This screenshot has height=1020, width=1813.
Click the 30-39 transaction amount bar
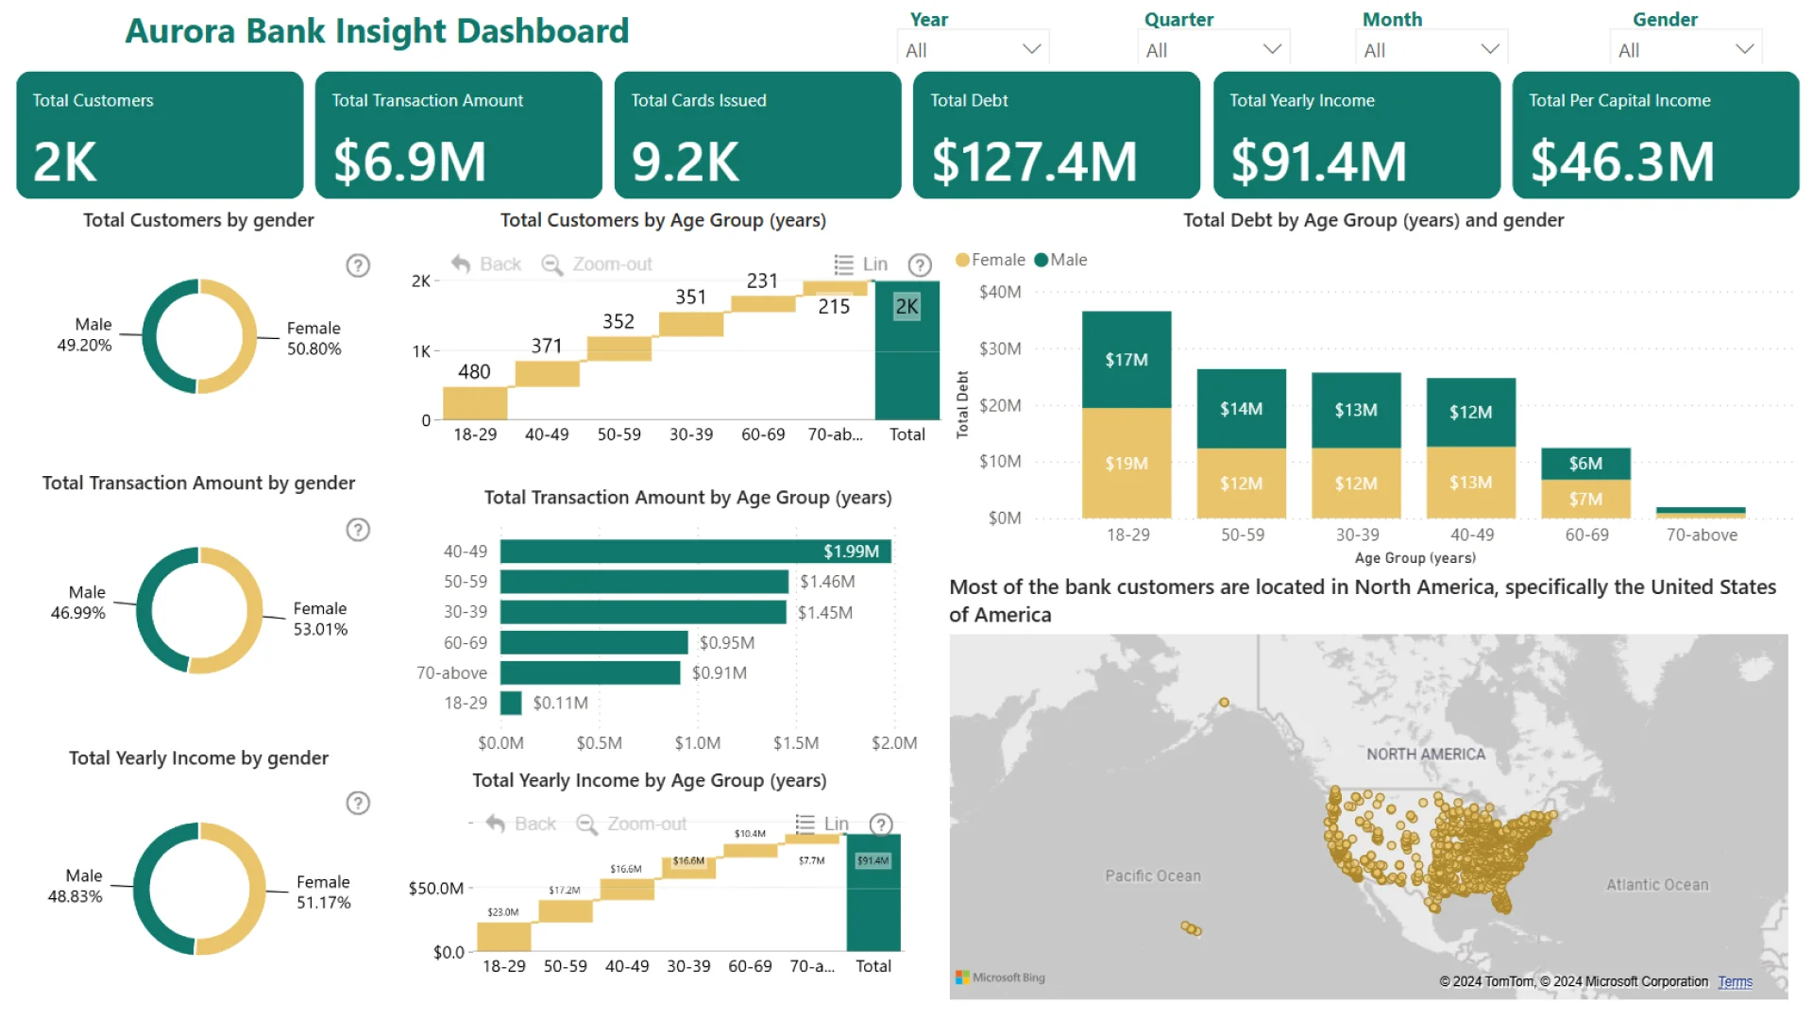[x=643, y=612]
